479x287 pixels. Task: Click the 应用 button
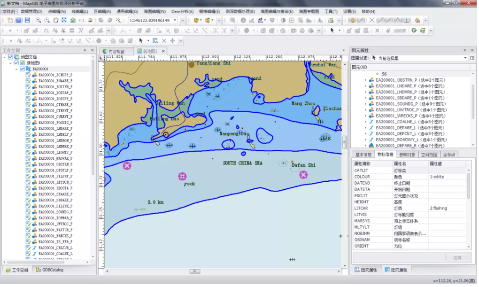click(457, 258)
